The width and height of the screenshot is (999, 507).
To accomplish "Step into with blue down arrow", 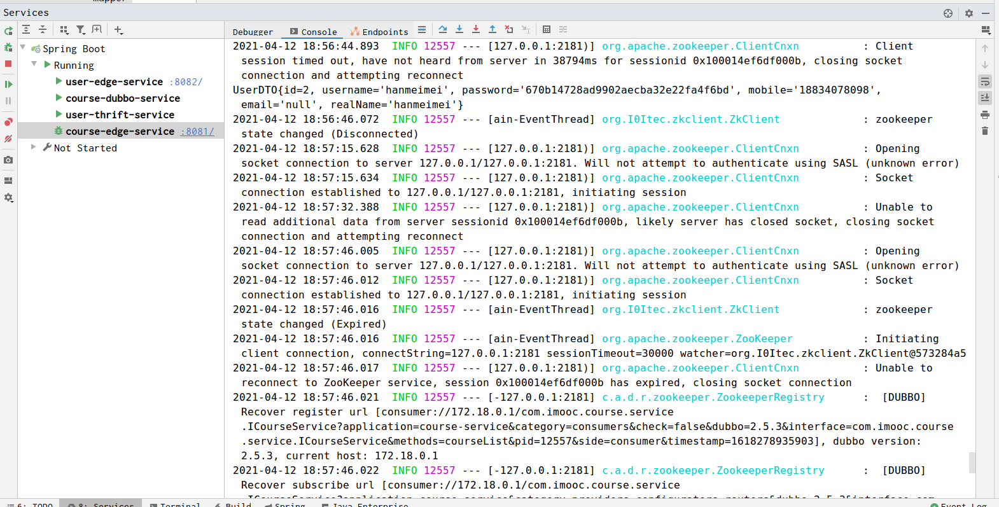I will click(459, 29).
